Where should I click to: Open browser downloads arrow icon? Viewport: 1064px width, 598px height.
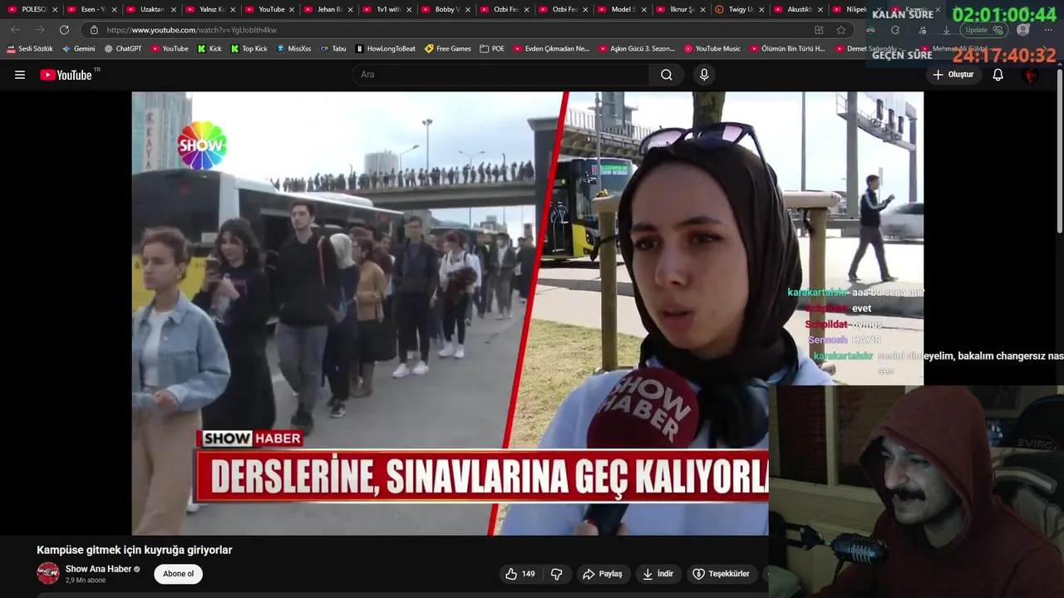pyautogui.click(x=946, y=30)
